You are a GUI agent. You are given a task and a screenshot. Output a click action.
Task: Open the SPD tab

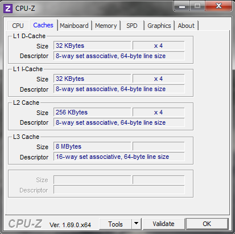coord(132,26)
